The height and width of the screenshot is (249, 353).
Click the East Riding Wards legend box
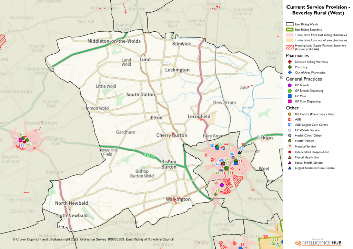pyautogui.click(x=290, y=24)
